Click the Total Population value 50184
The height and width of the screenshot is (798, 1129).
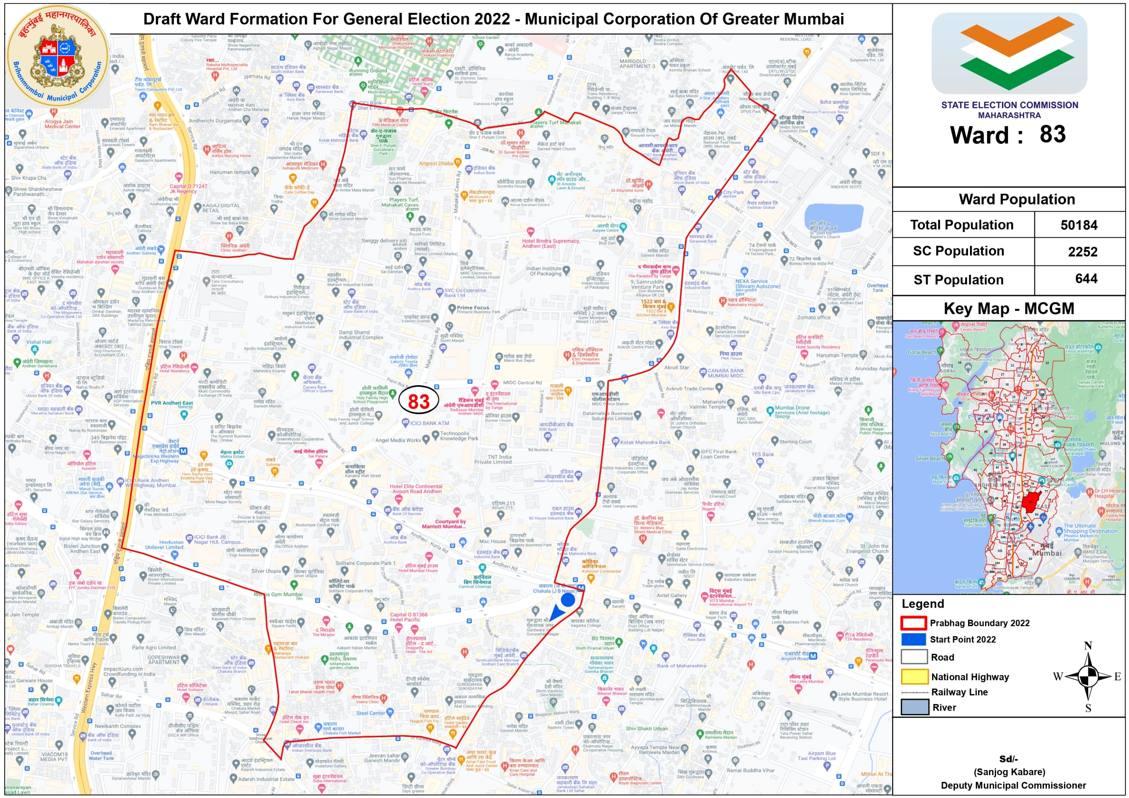pyautogui.click(x=1079, y=225)
